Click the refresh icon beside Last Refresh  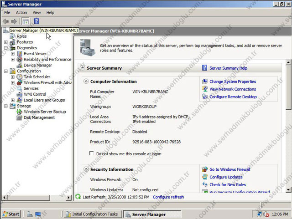tap(78, 197)
